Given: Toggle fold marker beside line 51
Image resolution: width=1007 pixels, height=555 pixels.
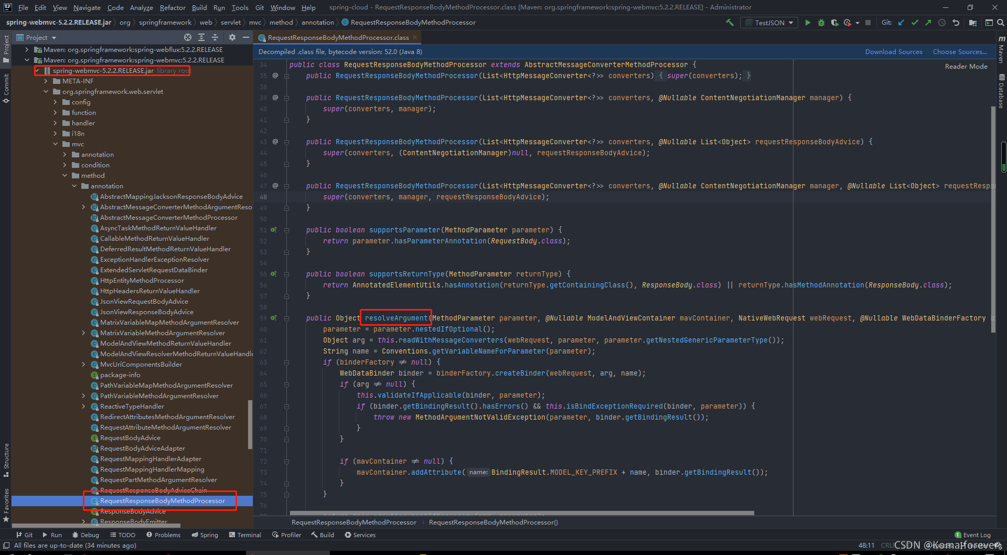Looking at the screenshot, I should 287,230.
